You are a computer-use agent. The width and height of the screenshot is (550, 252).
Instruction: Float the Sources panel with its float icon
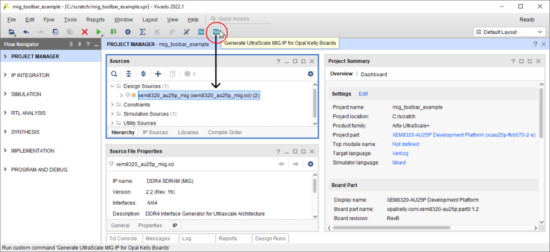point(303,61)
